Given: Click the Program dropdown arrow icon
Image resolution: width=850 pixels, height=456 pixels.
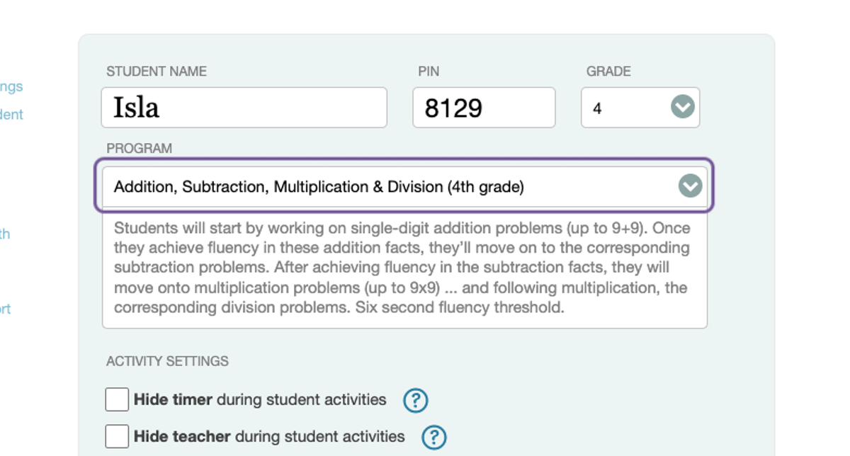Looking at the screenshot, I should 689,187.
